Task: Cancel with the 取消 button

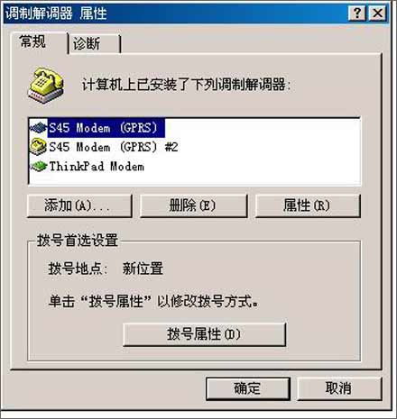Action: [339, 388]
